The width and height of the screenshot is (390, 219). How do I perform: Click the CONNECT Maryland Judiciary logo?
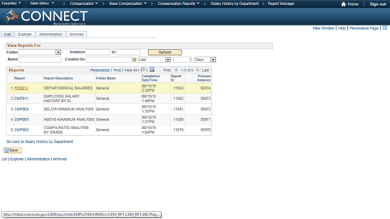point(44,16)
